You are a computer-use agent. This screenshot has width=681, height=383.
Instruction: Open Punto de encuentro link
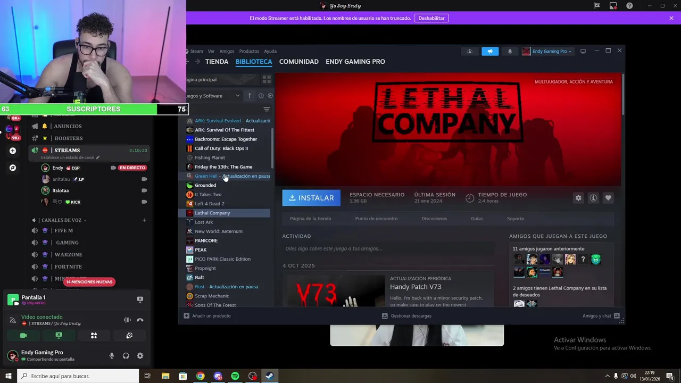tap(376, 219)
